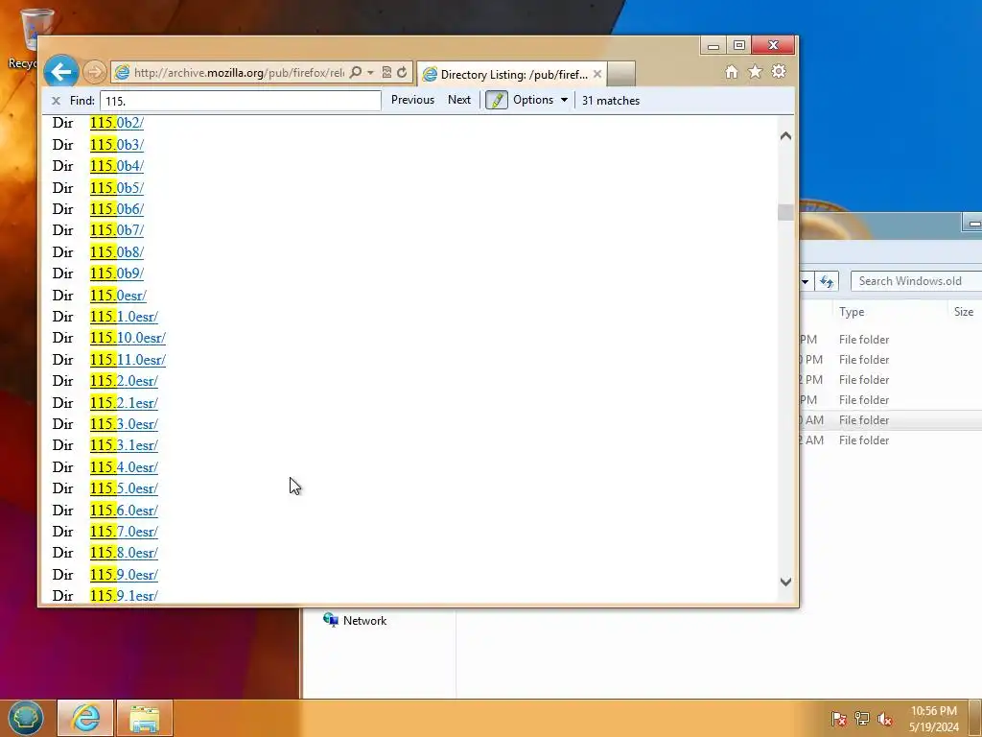Open the 115.3.1esr/ directory link
982x737 pixels.
pyautogui.click(x=124, y=445)
